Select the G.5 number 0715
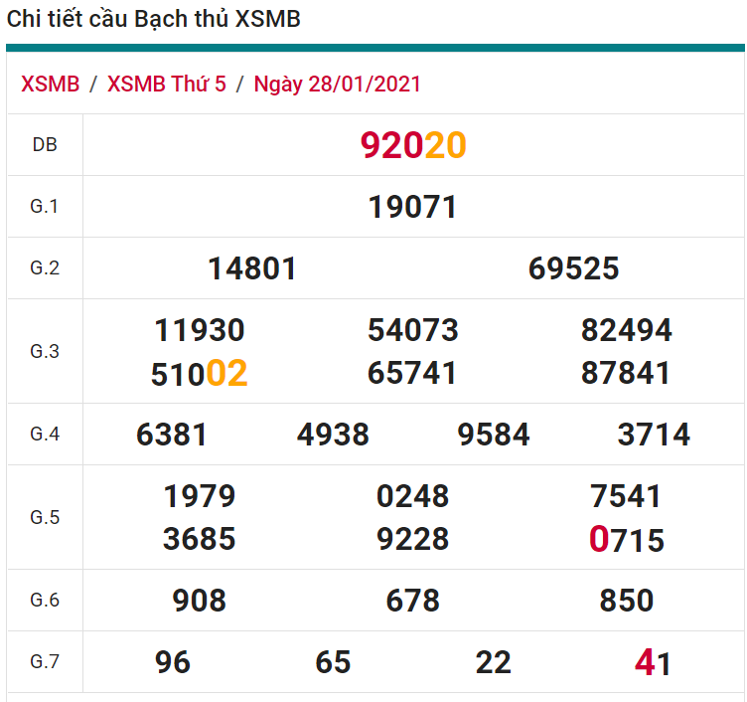Screen dimensions: 747x702 [627, 539]
